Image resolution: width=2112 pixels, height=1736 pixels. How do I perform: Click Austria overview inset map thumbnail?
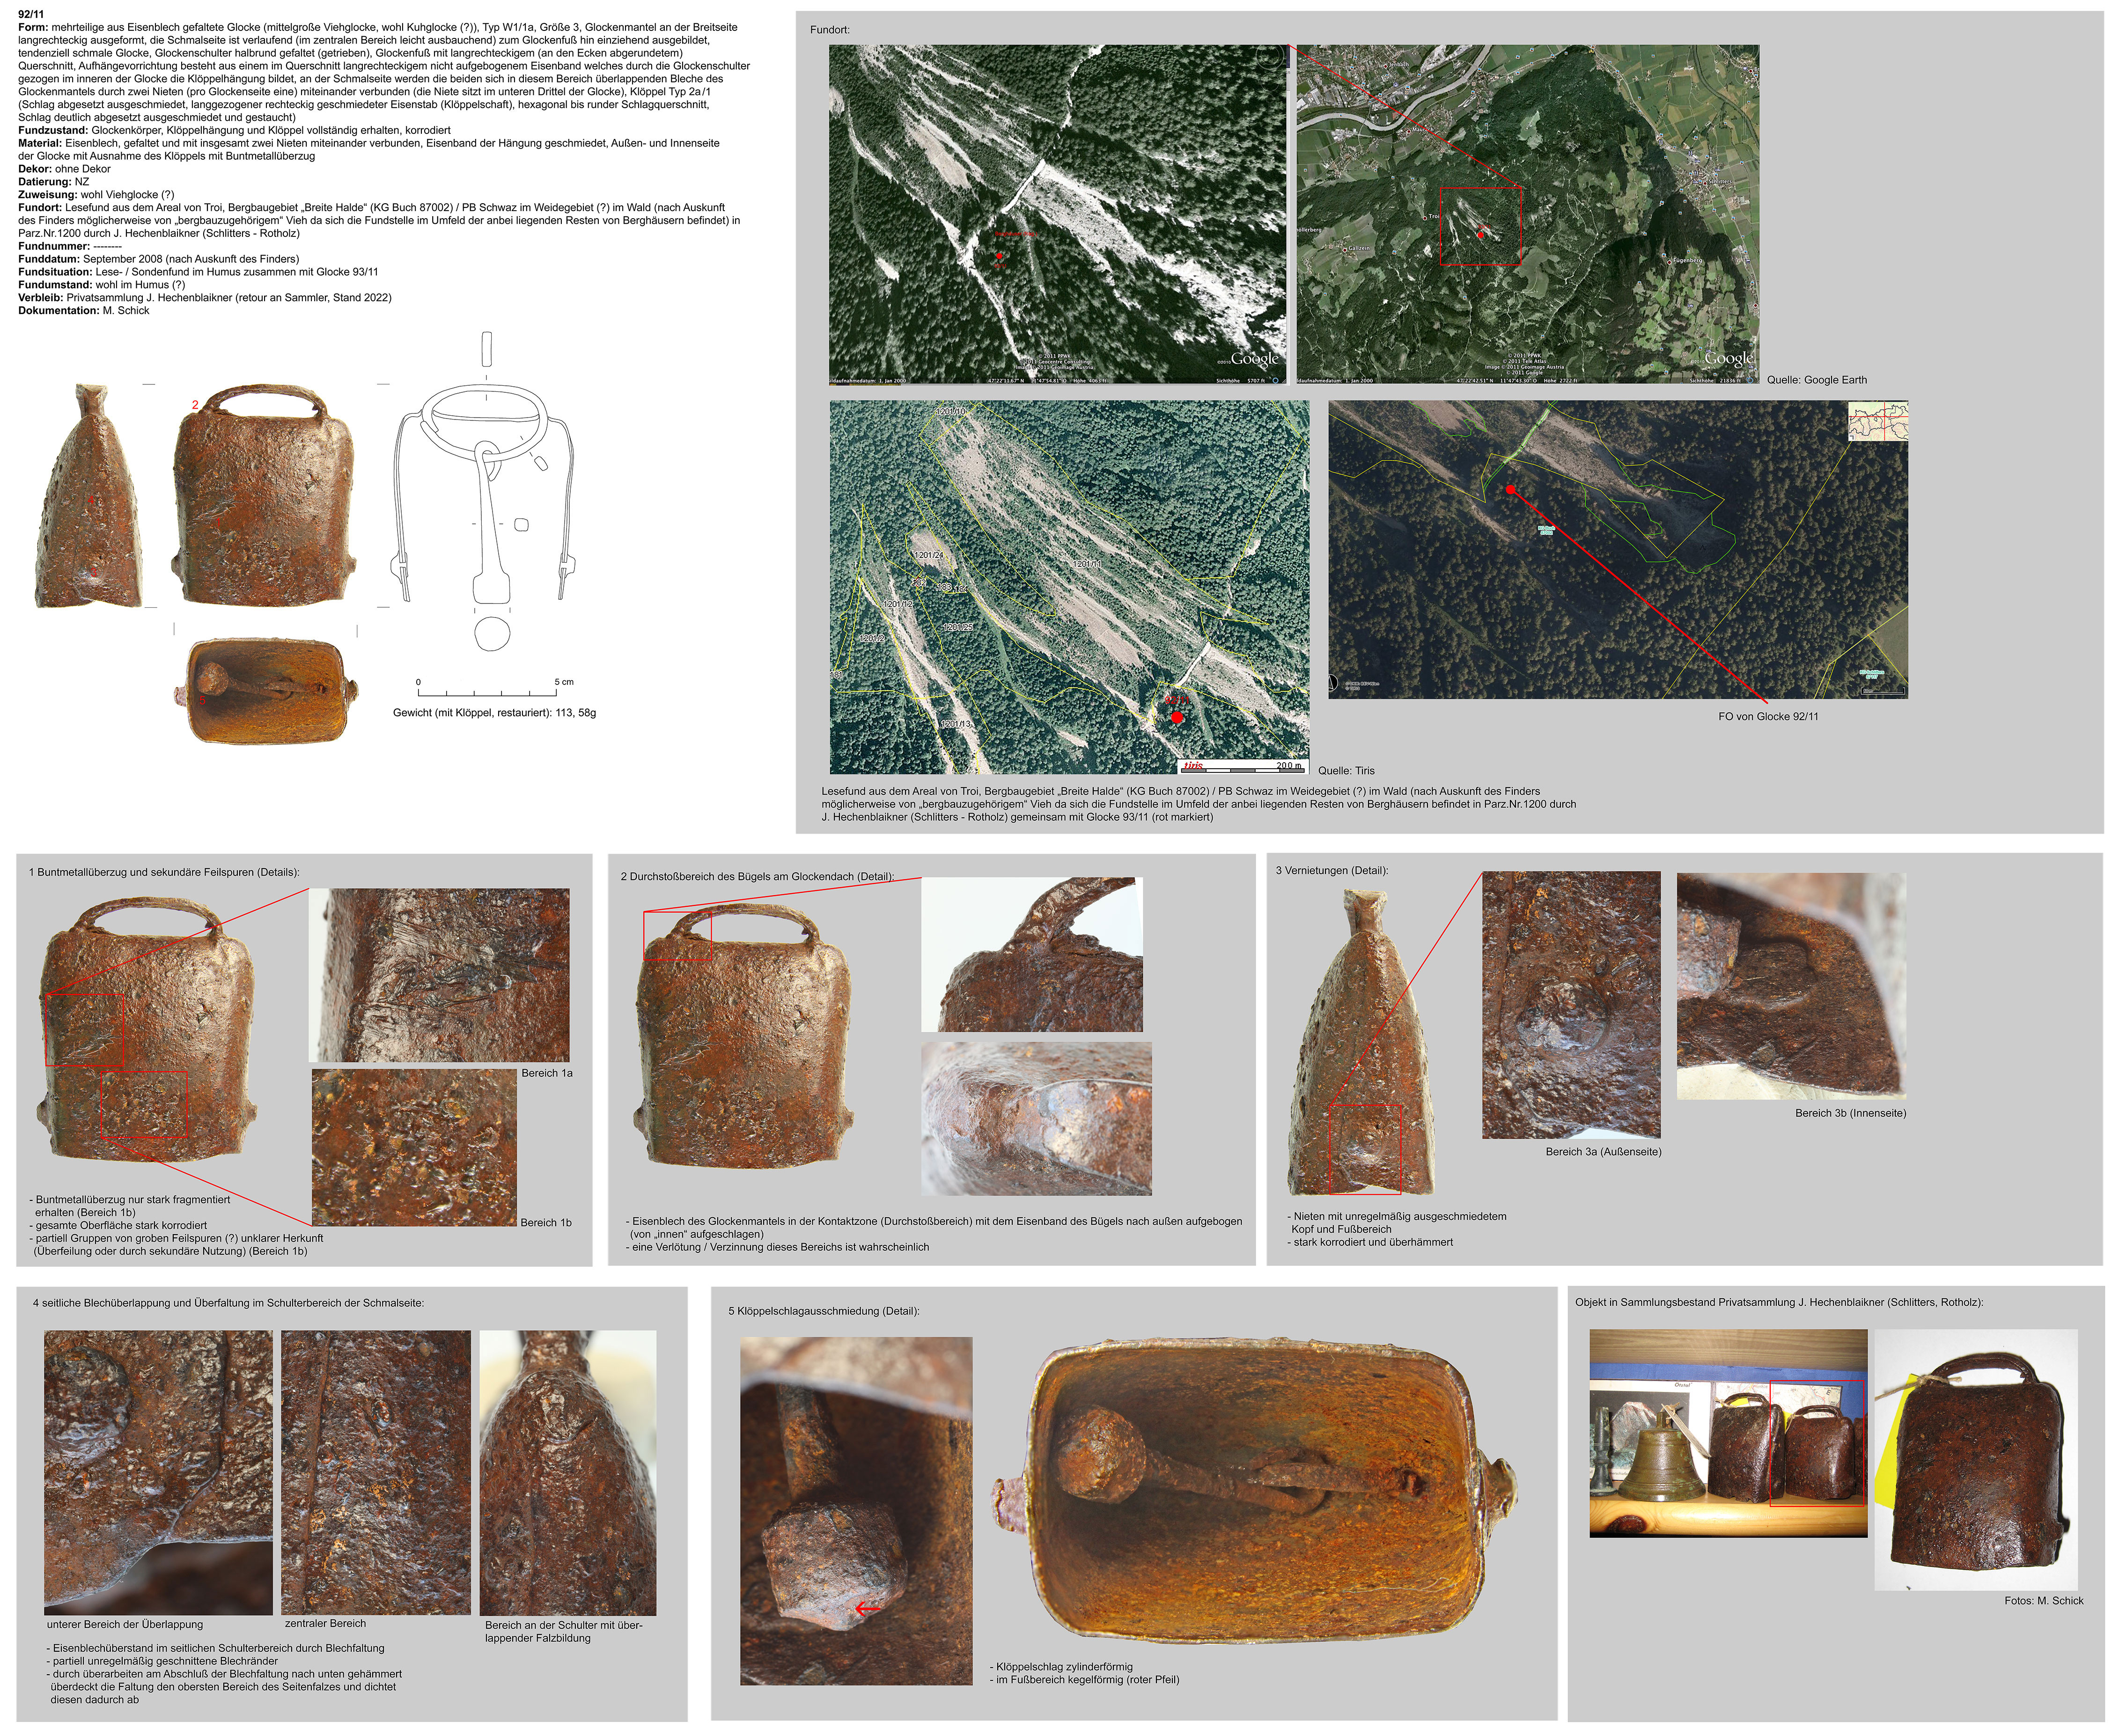1878,422
